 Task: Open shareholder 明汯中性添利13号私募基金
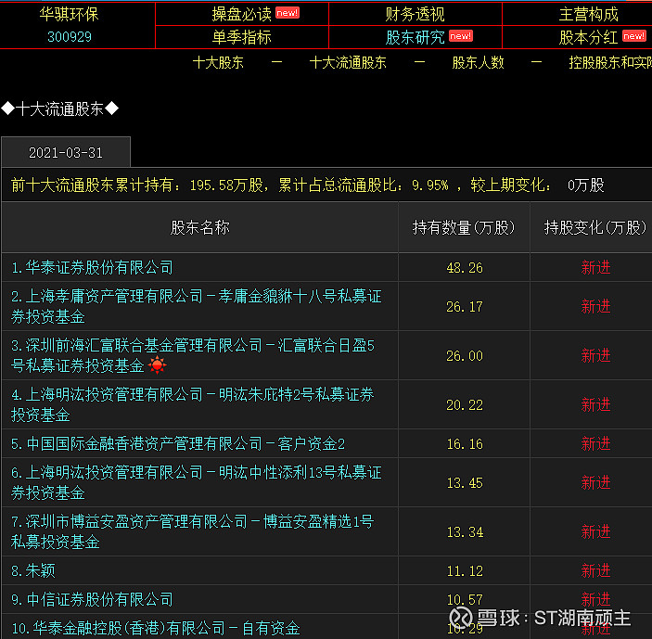click(x=197, y=482)
